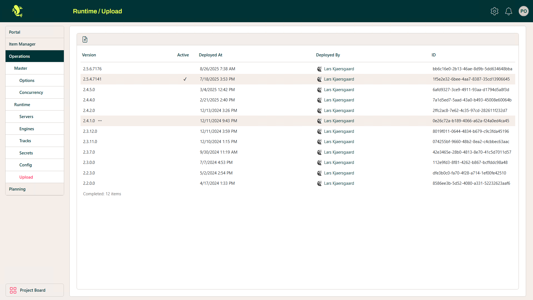533x300 pixels.
Task: Click avatar icon in the 2.4.5.0 row
Action: 320,90
